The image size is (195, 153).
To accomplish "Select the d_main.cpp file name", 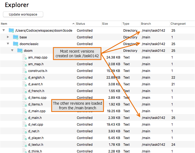I will [37, 111].
